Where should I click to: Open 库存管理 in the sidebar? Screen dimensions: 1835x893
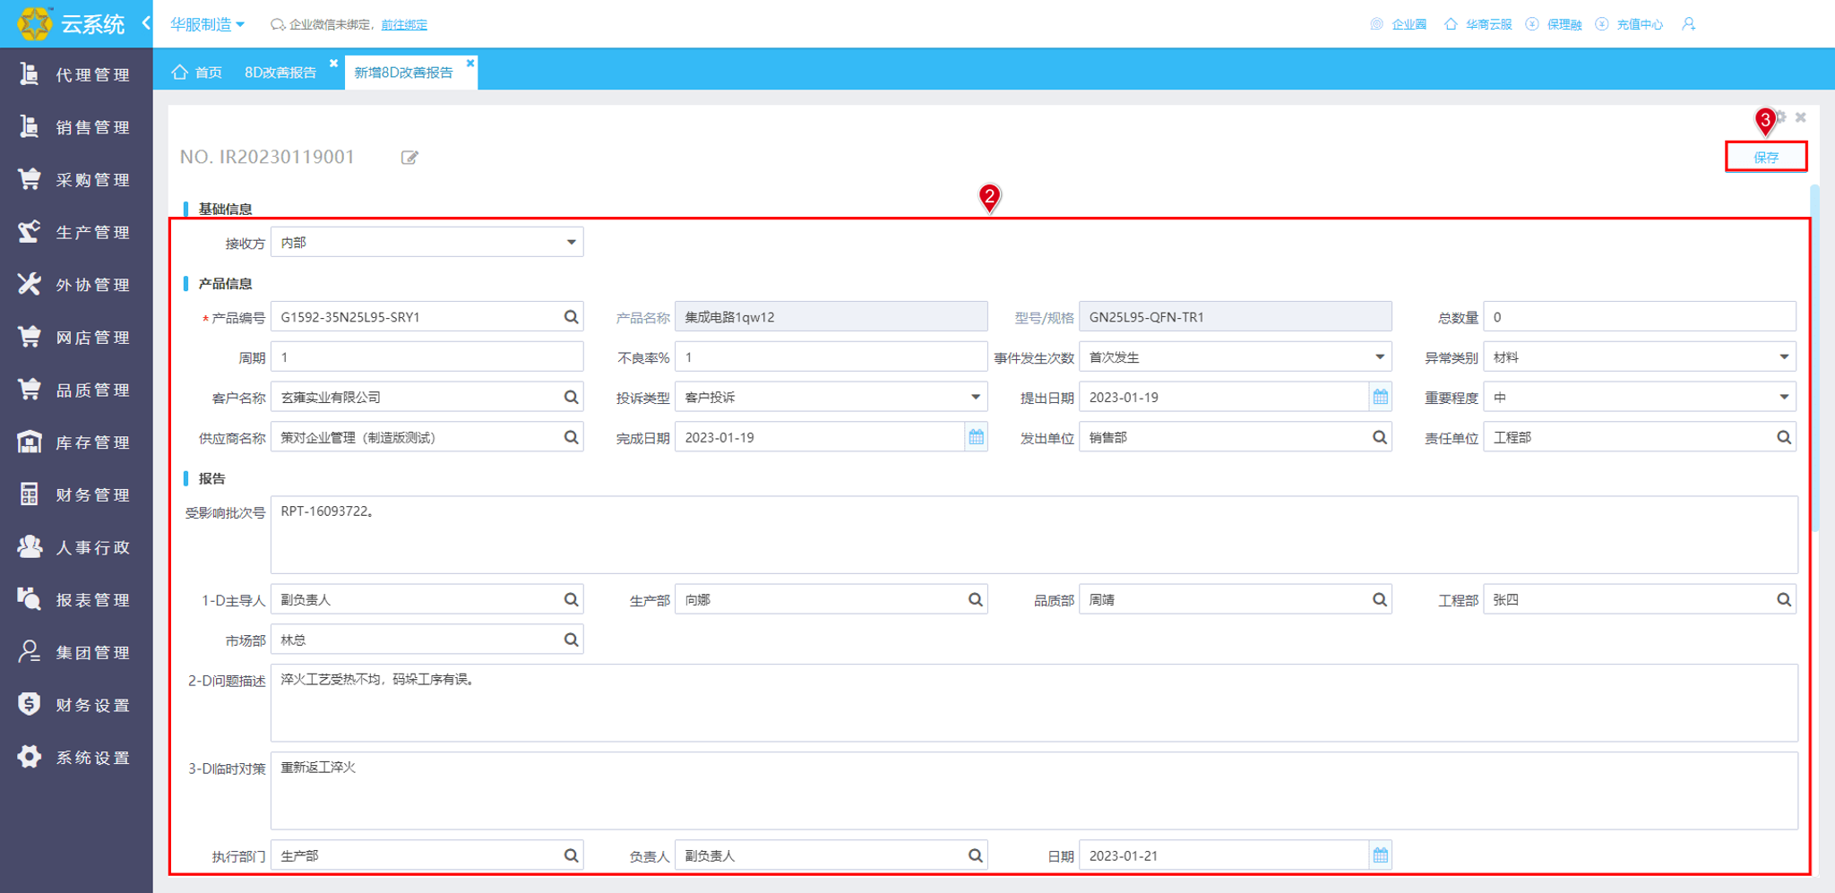pyautogui.click(x=76, y=442)
